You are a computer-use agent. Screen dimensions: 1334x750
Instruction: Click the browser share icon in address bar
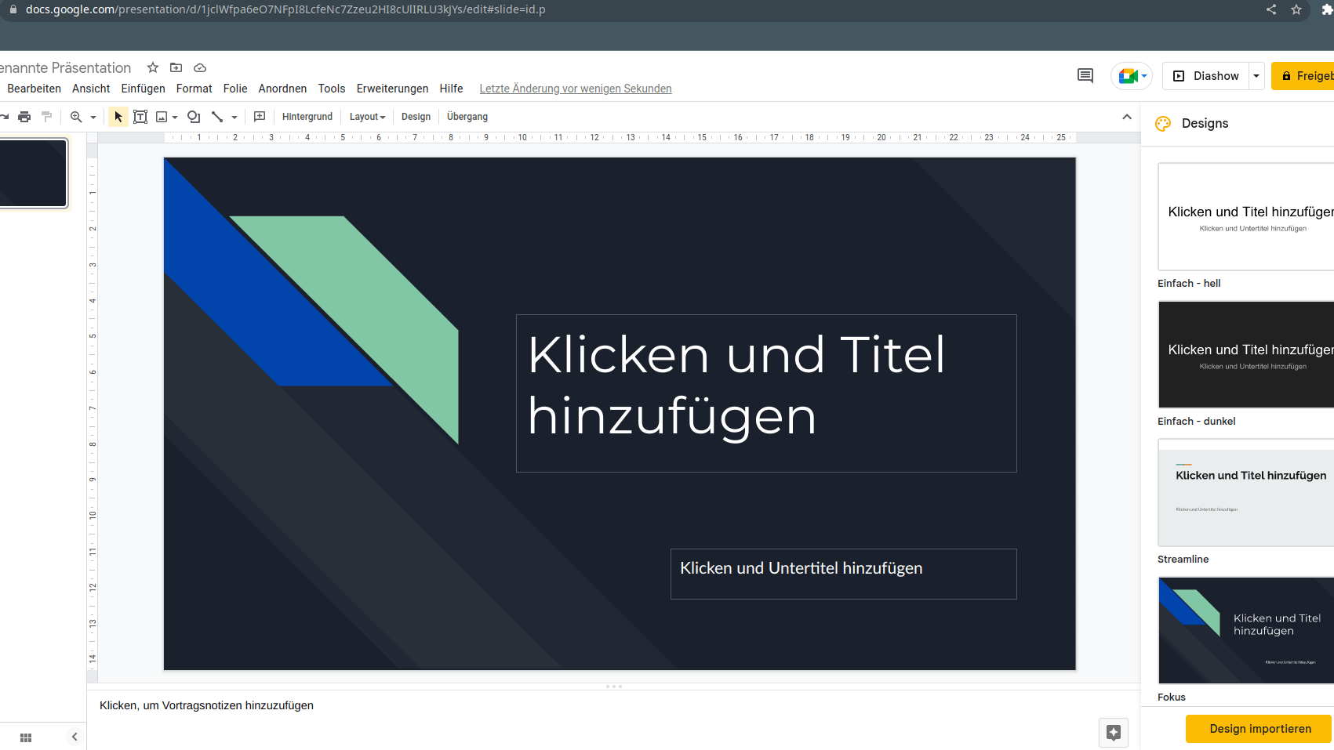click(1271, 9)
